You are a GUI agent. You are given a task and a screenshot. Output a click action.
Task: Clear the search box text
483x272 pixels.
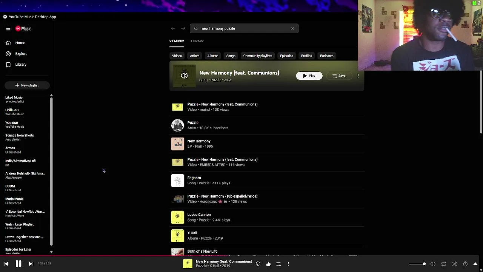pyautogui.click(x=292, y=28)
